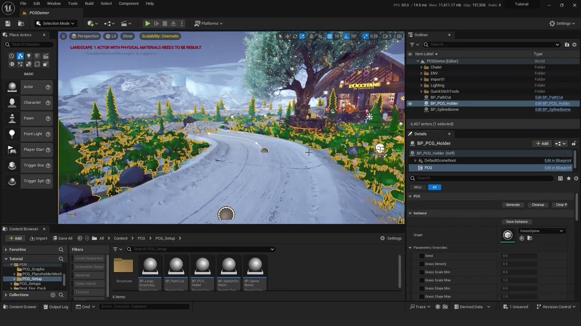Click the Eject from player icon
The image size is (581, 326).
tap(173, 24)
